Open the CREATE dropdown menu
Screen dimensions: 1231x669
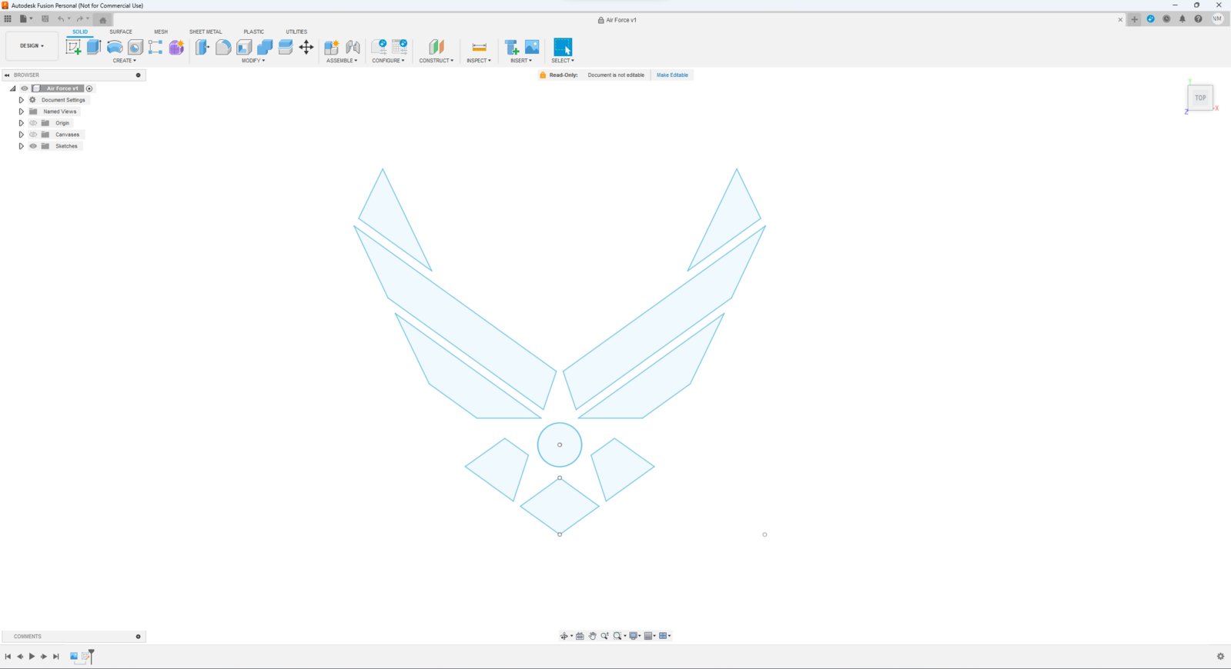tap(125, 61)
